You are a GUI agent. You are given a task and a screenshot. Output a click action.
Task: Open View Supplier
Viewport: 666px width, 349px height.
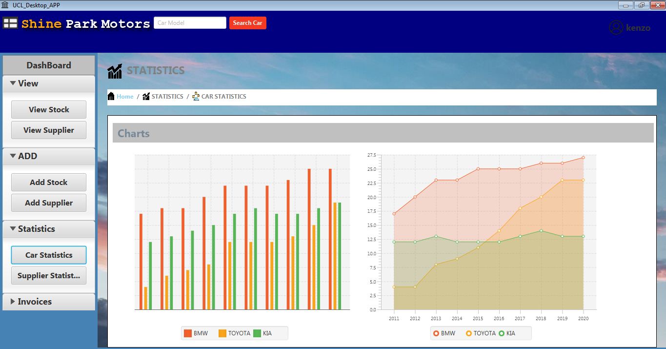point(49,130)
